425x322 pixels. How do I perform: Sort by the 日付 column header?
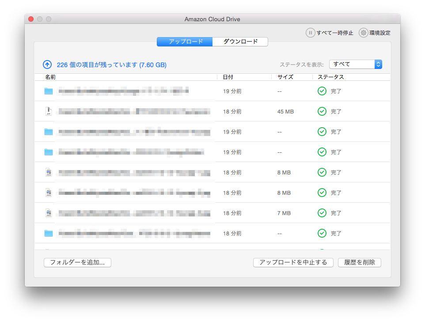click(228, 77)
